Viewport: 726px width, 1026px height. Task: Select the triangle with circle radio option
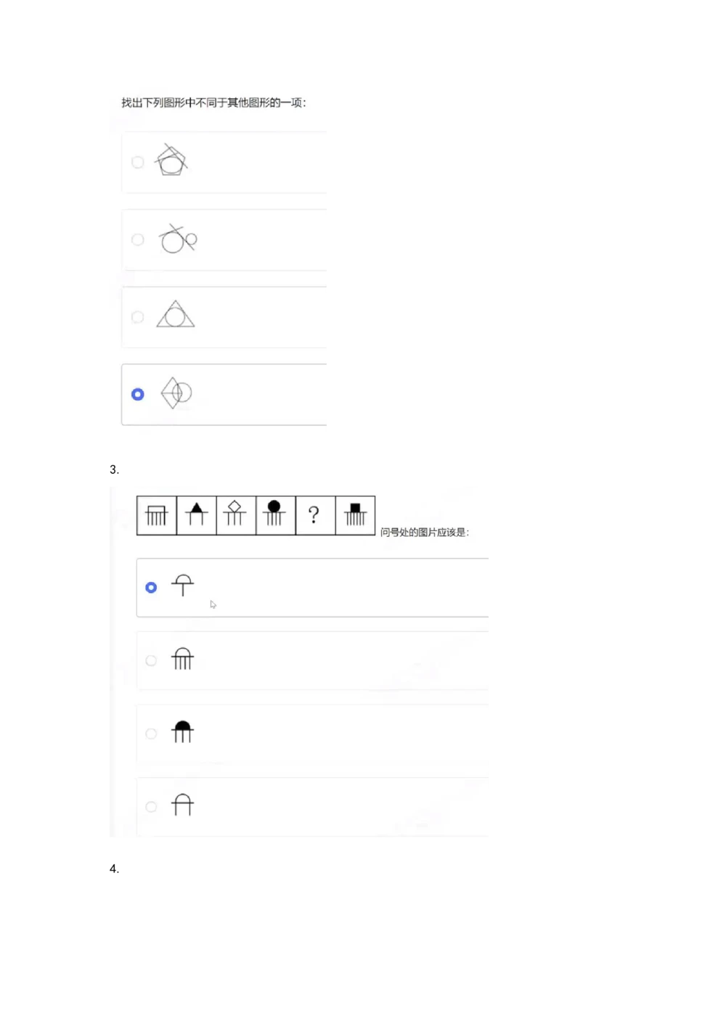click(x=138, y=317)
